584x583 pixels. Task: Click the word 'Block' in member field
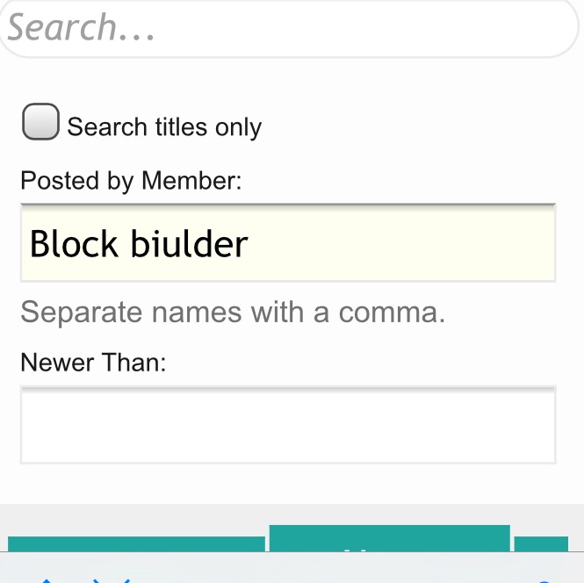tap(74, 243)
